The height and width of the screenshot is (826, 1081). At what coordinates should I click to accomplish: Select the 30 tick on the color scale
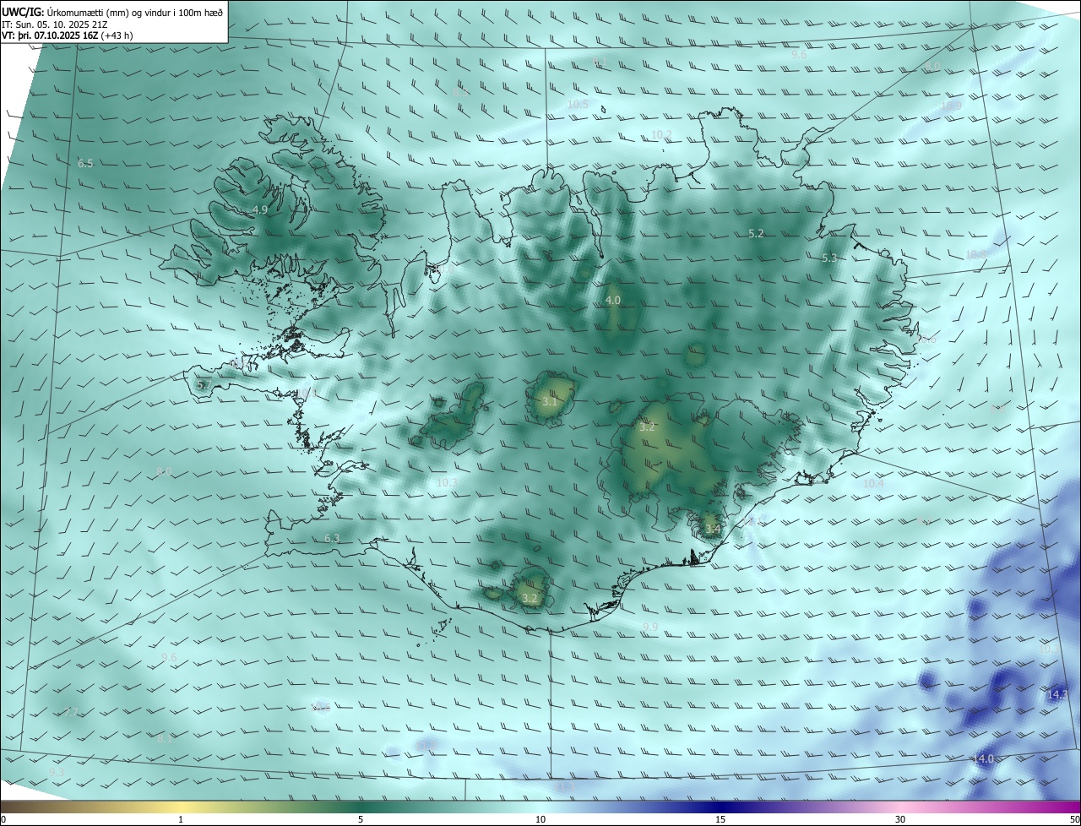point(900,819)
